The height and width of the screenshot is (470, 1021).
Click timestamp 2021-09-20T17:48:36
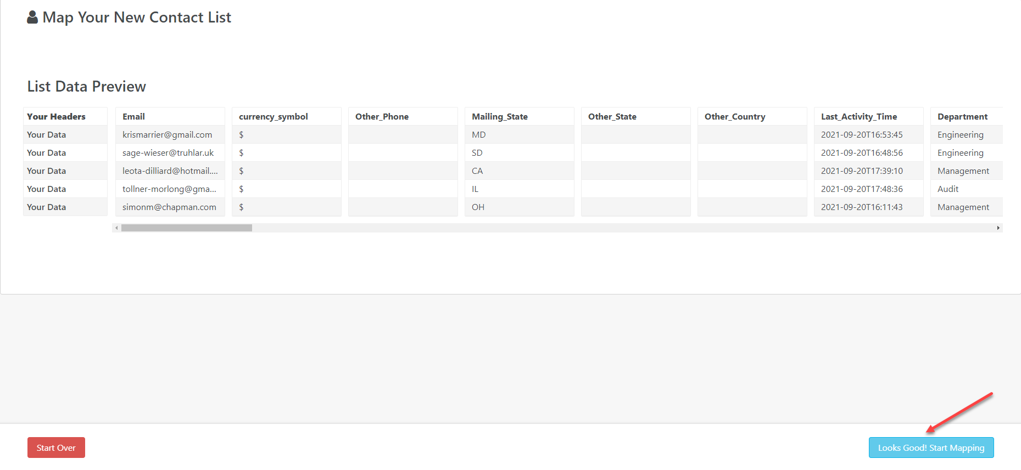point(862,189)
